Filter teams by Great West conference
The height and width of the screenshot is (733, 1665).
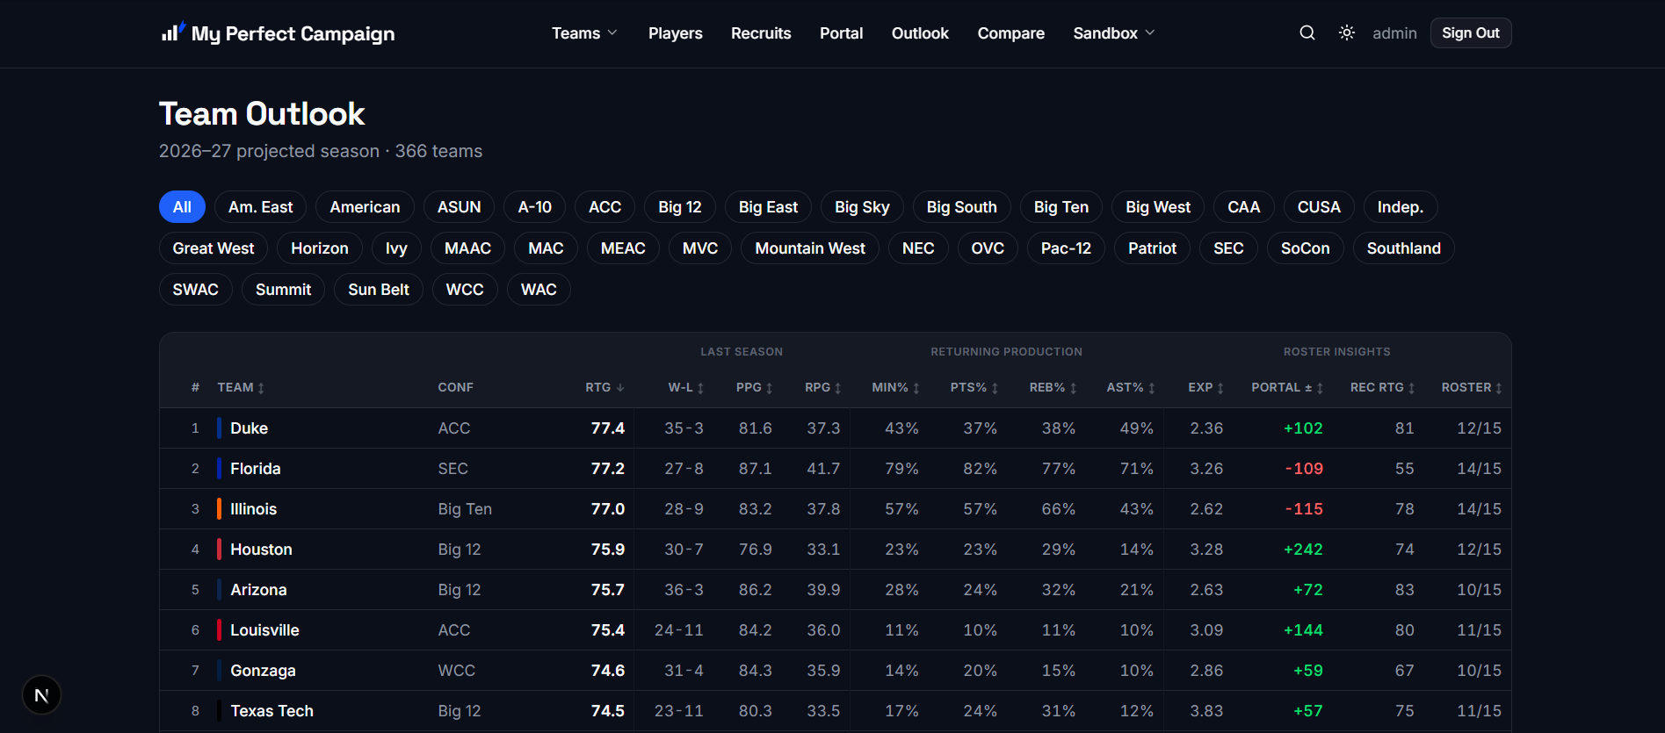pyautogui.click(x=214, y=248)
